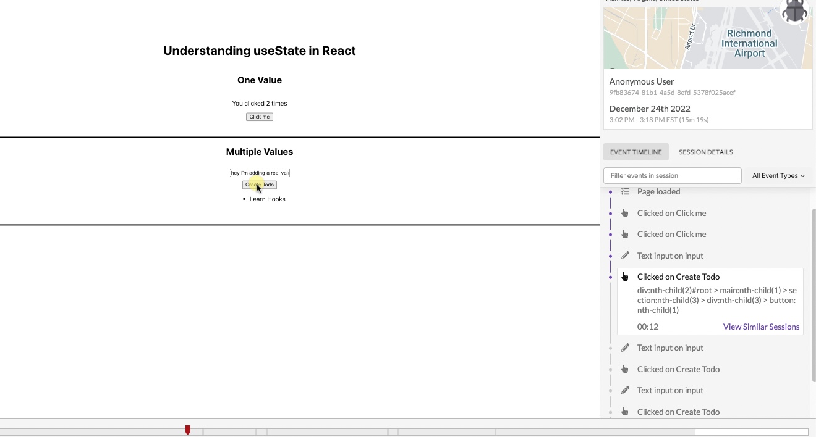Click pencil icon of first 'Text input on input'
This screenshot has height=437, width=816.
click(625, 256)
